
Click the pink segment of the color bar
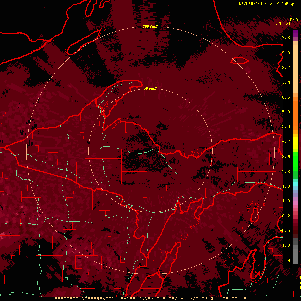[x=295, y=203]
